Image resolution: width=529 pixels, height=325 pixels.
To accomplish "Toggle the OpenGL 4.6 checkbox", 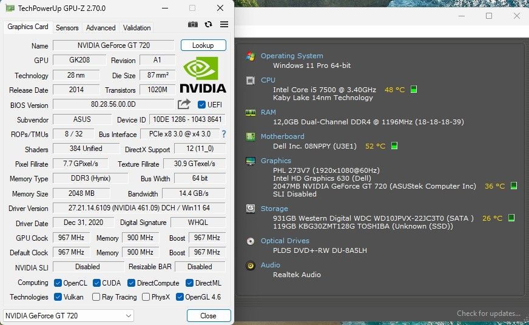I will click(180, 297).
